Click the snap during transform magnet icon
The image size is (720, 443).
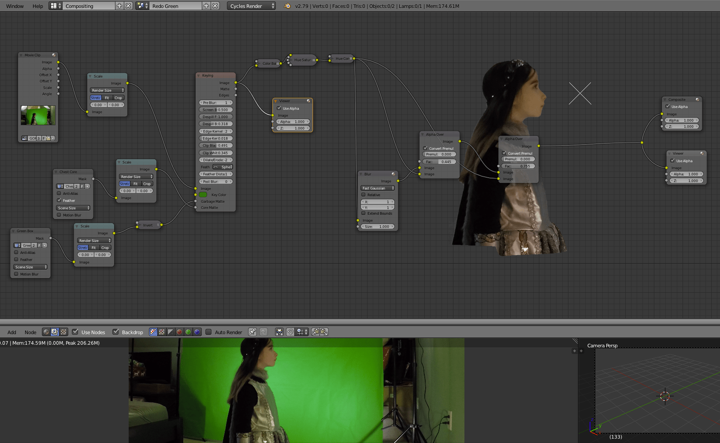[290, 332]
